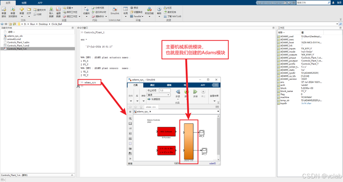This screenshot has width=343, height=182.
Task: Open the Parallel dropdown
Action: (x=137, y=16)
